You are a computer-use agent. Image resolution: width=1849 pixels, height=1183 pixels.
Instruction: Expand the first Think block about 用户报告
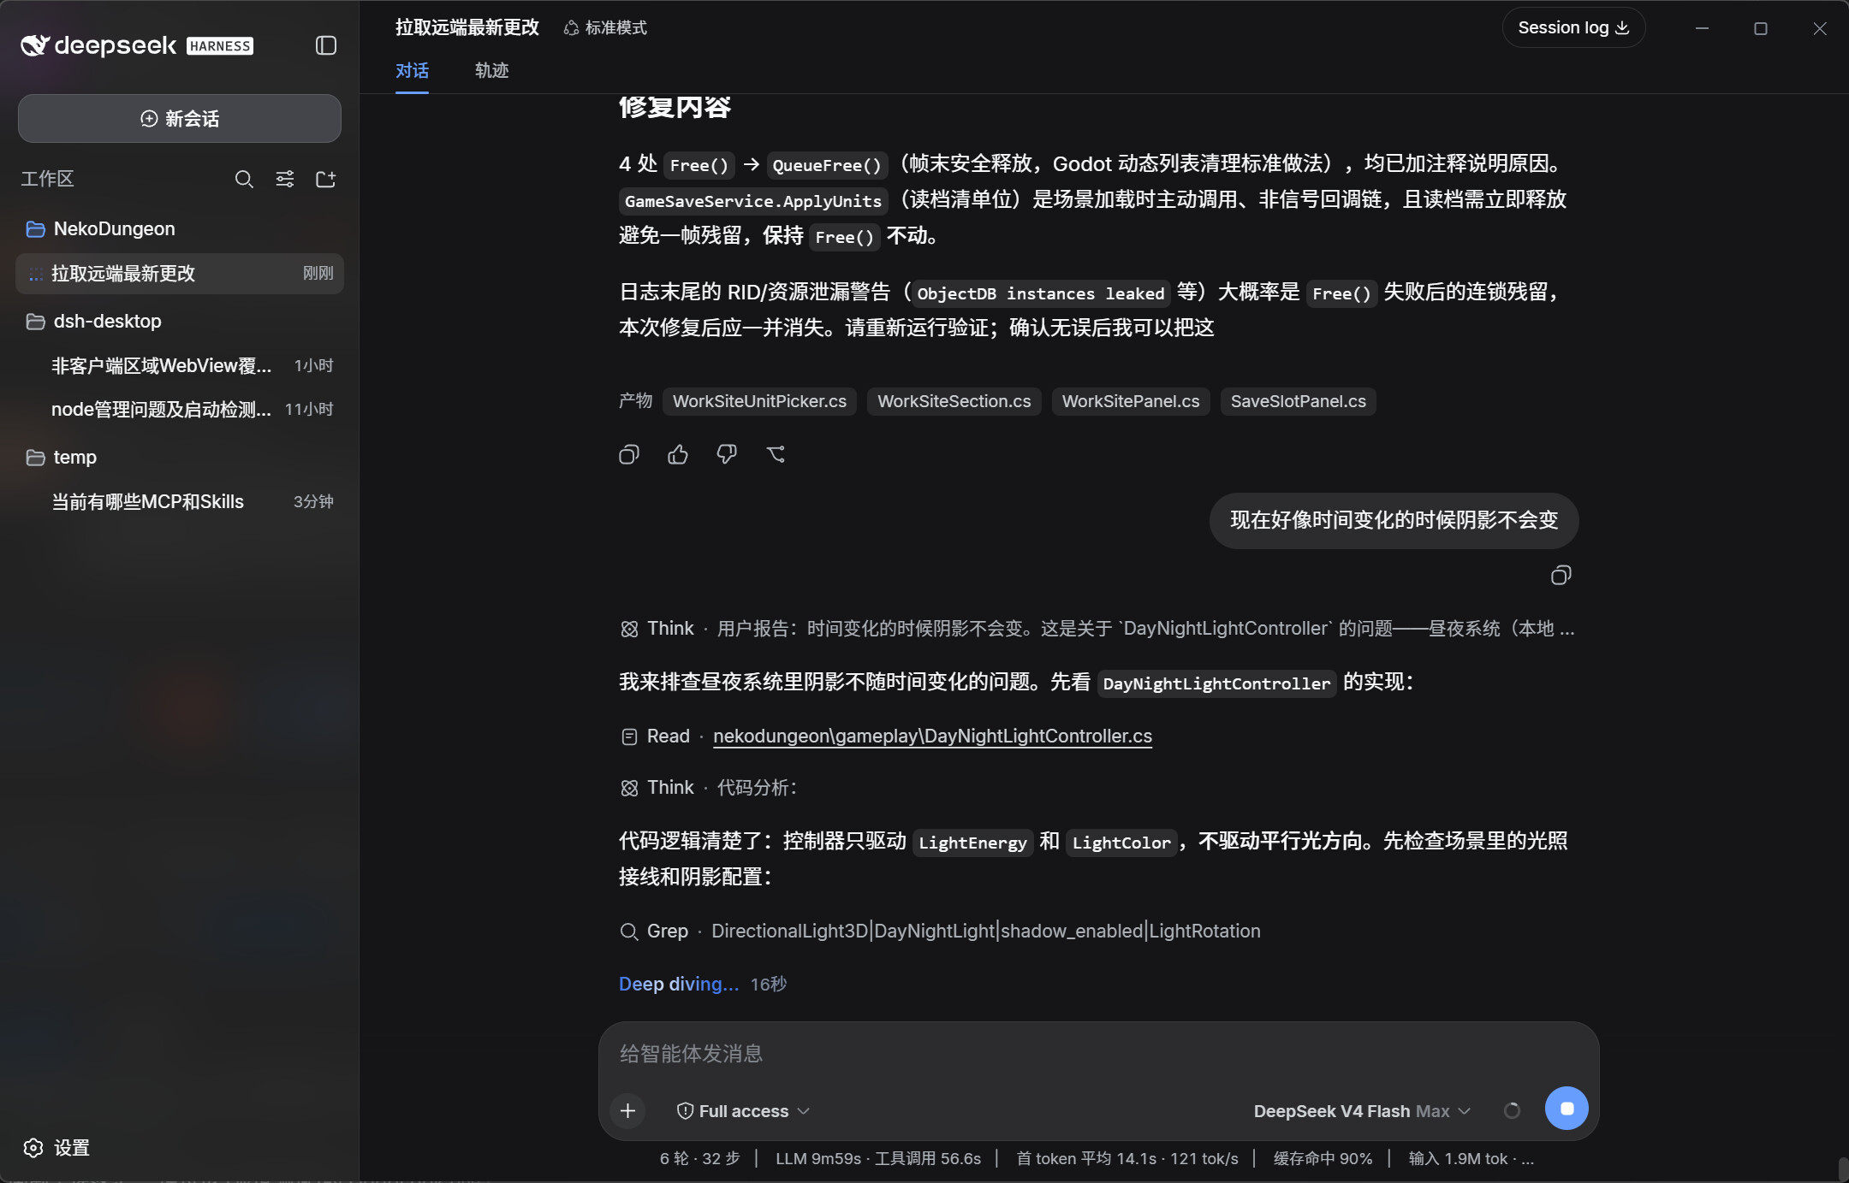pos(1097,629)
